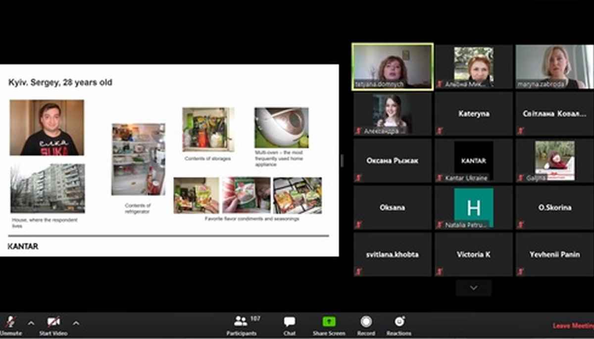
Task: Click Leave Meeting
Action: point(573,326)
